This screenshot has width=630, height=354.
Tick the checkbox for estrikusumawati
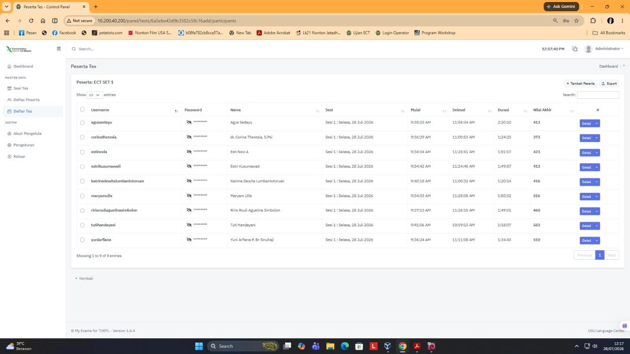point(82,166)
